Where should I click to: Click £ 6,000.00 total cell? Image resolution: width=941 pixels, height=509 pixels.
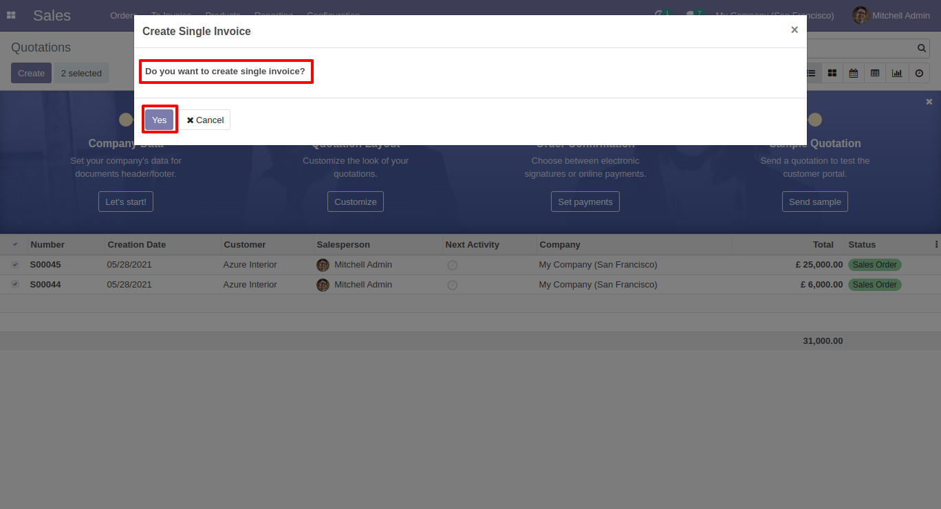click(x=821, y=284)
